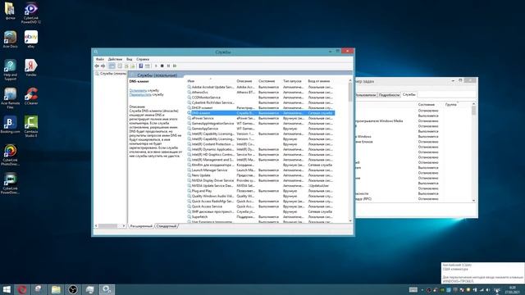Switch to the Стандартный tab
Image resolution: width=525 pixels, height=295 pixels.
click(x=167, y=226)
